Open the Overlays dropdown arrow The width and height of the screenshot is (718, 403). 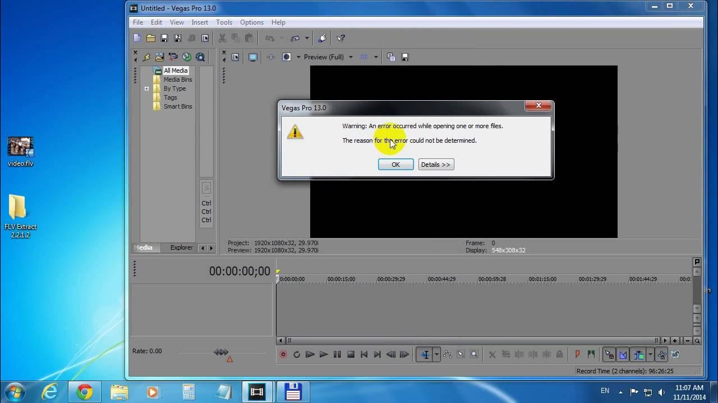click(376, 57)
